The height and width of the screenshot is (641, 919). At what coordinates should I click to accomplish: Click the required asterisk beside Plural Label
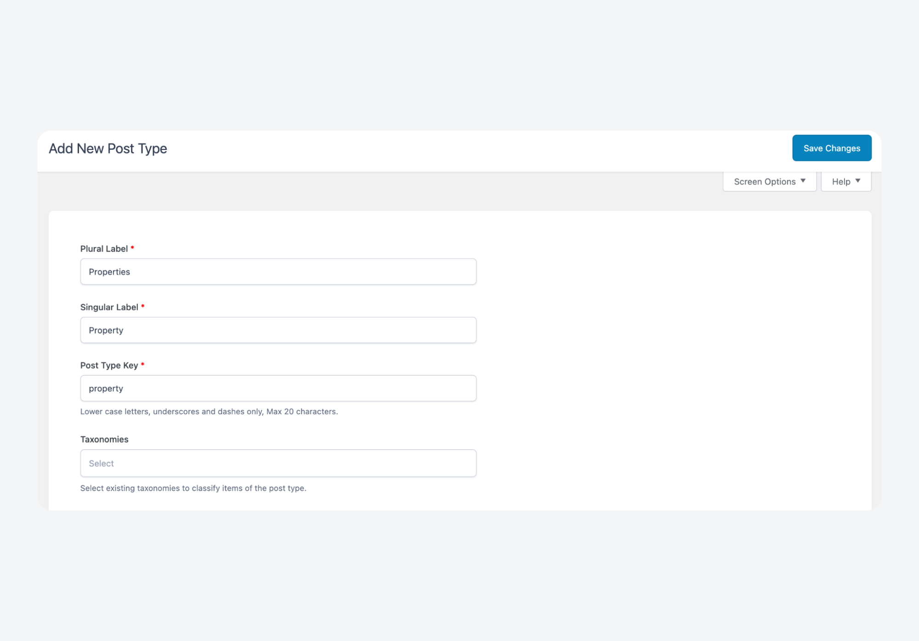pyautogui.click(x=132, y=247)
